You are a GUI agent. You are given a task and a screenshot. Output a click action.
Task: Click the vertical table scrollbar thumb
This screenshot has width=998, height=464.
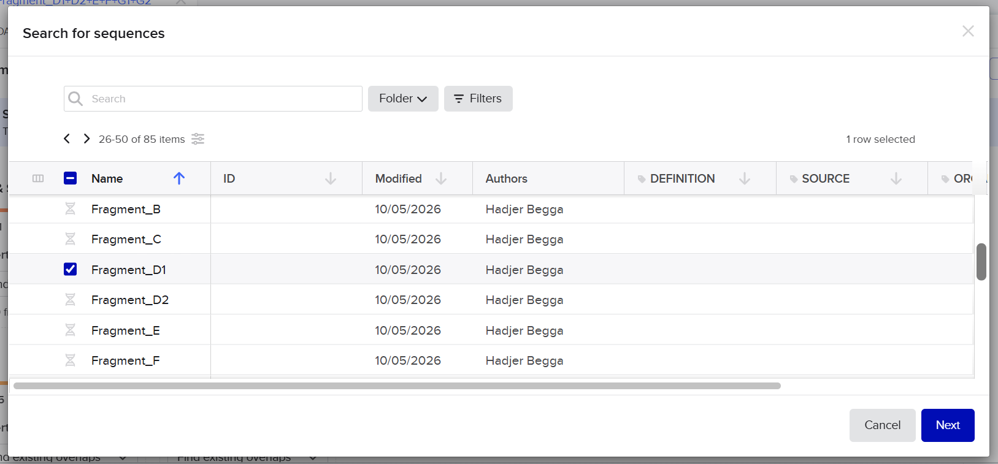coord(981,262)
